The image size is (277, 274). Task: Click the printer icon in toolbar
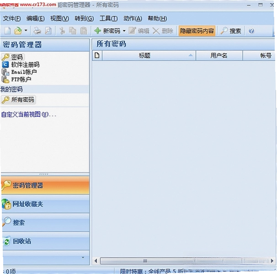coord(37,31)
